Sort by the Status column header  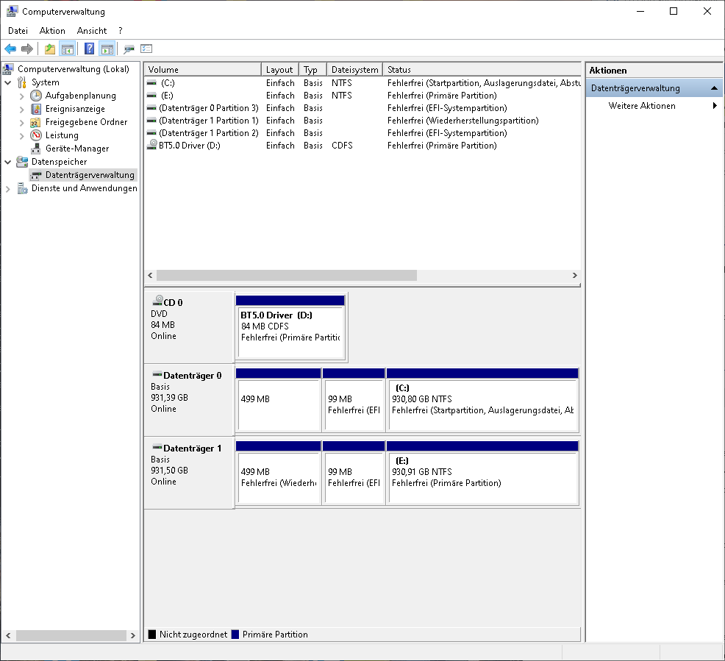(x=482, y=69)
